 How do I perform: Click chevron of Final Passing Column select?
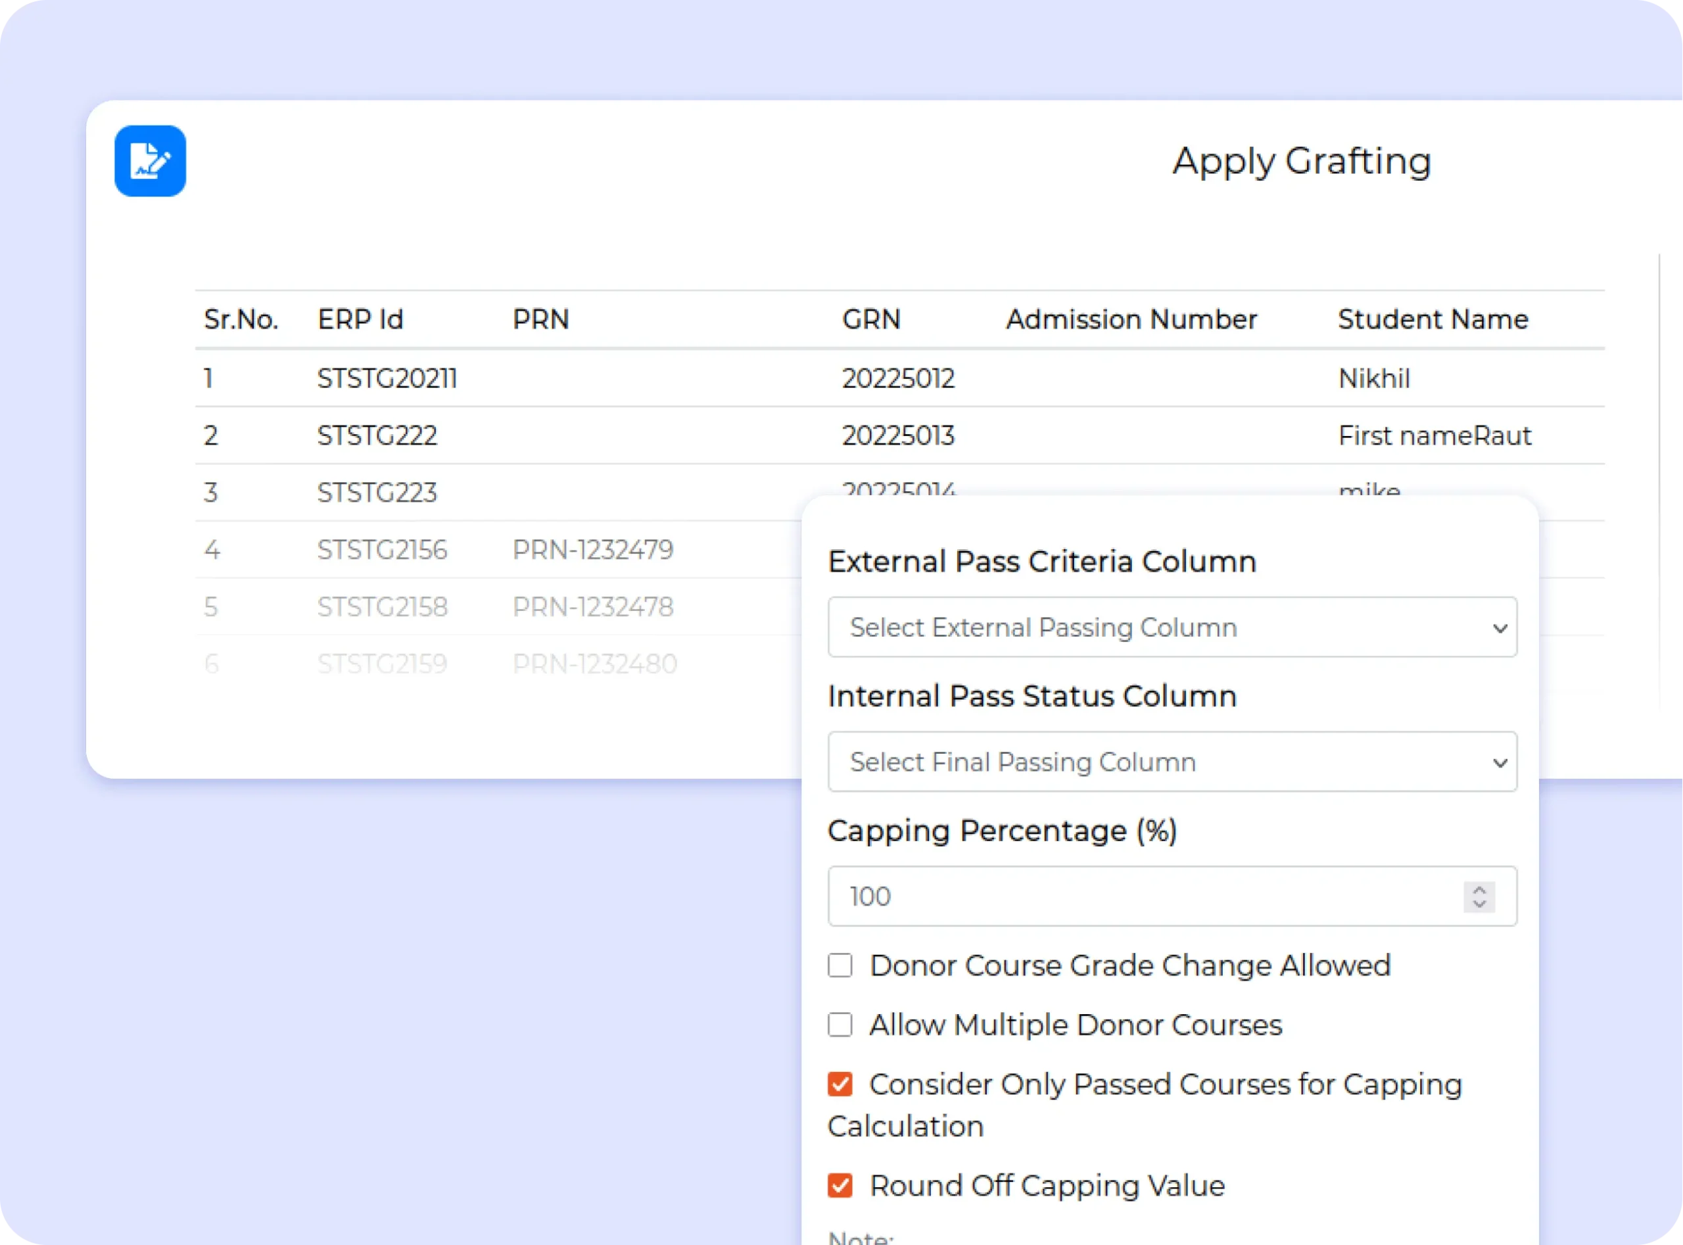1499,763
